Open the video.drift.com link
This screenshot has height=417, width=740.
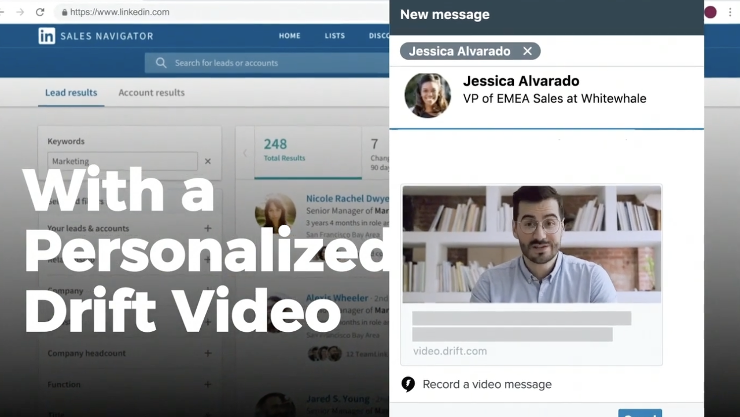pos(450,351)
